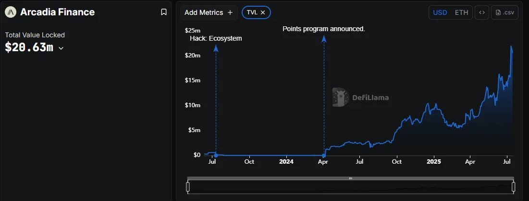Click the plus icon in Add Metrics
This screenshot has height=201, width=529.
pyautogui.click(x=230, y=12)
